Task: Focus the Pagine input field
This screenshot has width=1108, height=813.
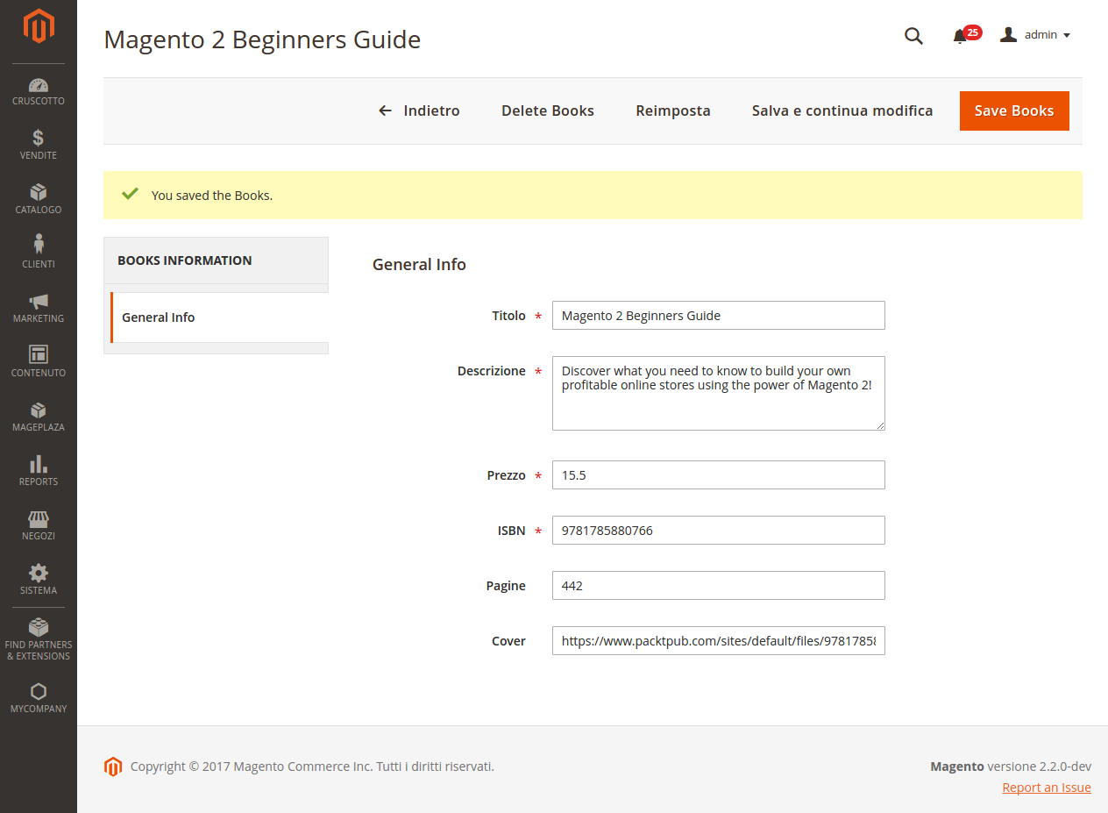Action: (719, 586)
